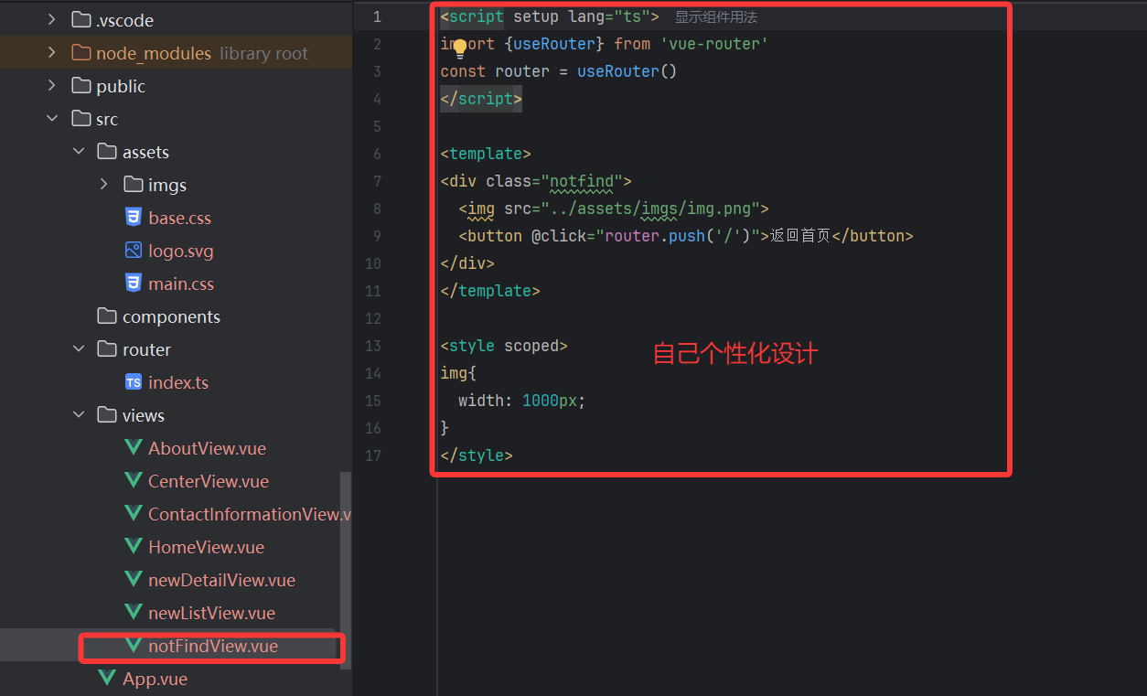
Task: Open CenterView.vue file
Action: click(x=209, y=481)
